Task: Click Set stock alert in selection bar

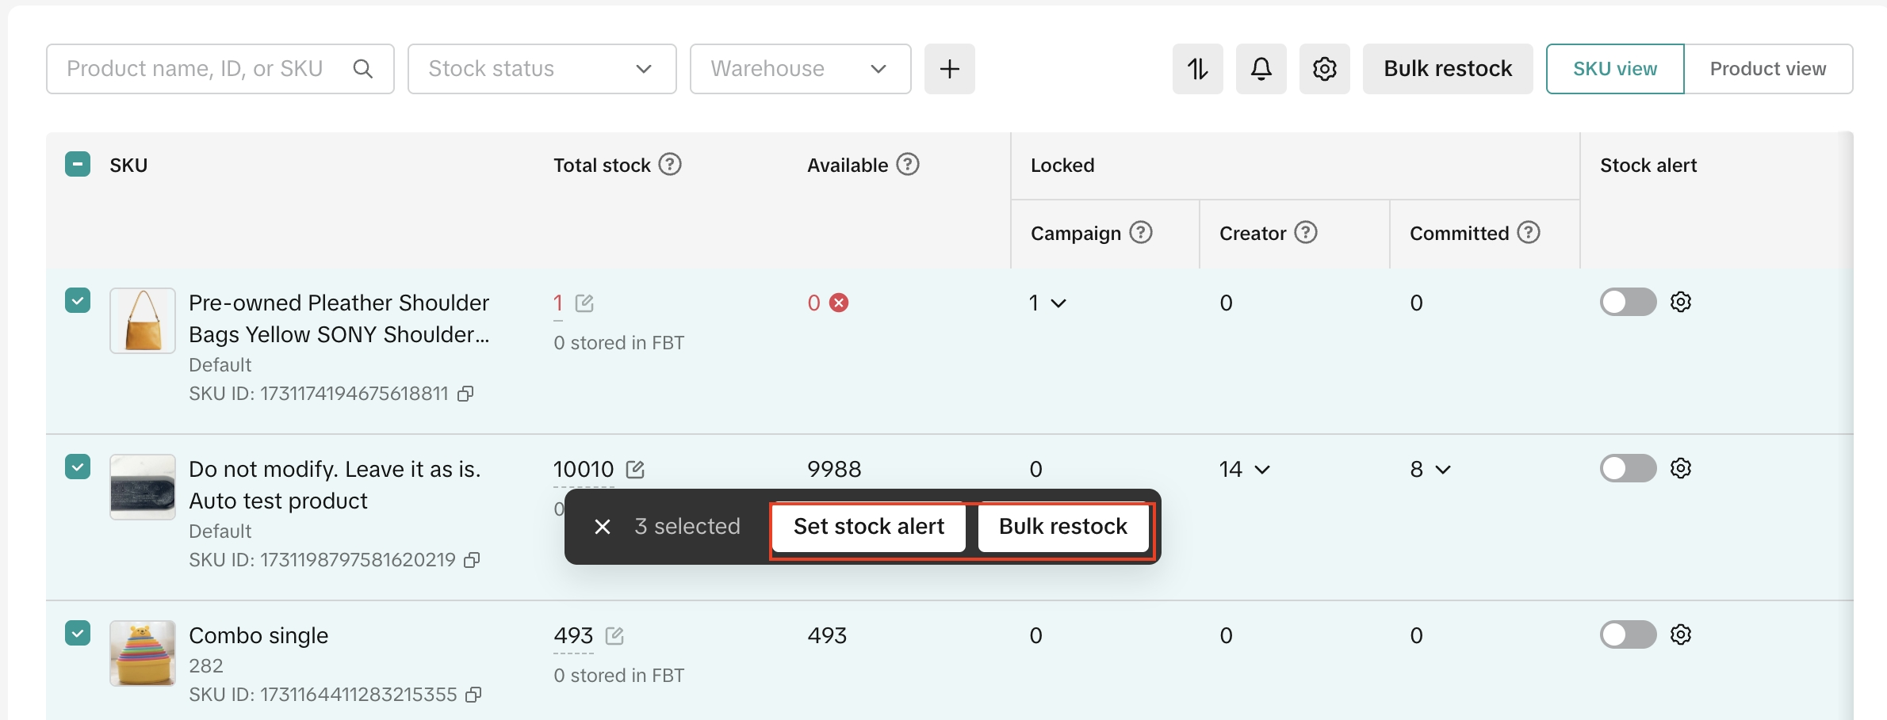Action: tap(868, 527)
